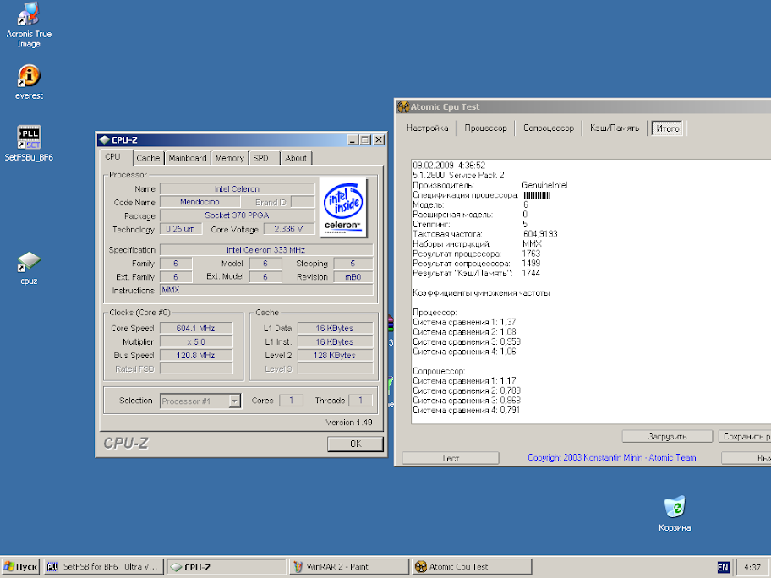
Task: Launch the everest desktop shortcut
Action: (x=29, y=82)
